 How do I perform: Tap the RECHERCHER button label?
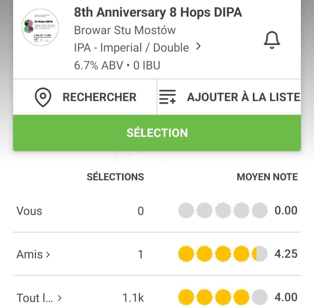(99, 97)
